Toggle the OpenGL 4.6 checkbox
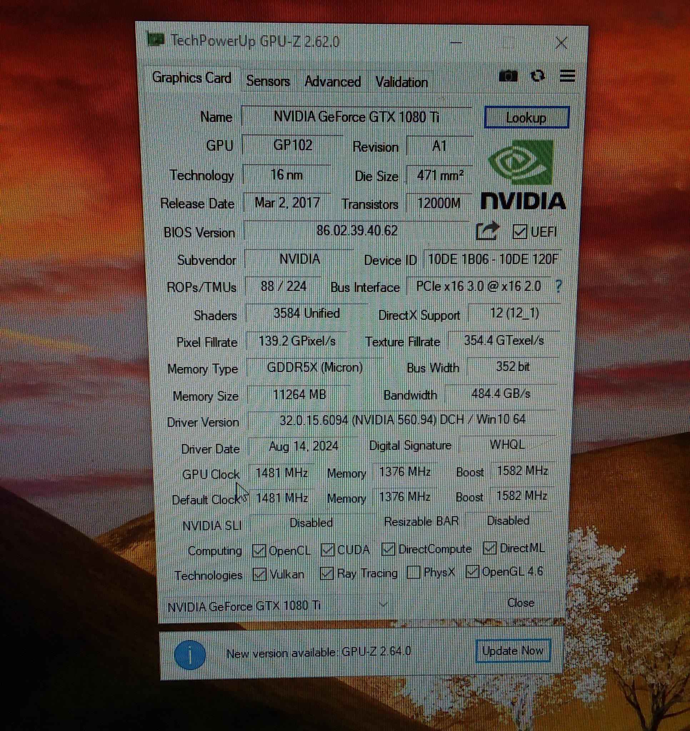690x731 pixels. 472,571
